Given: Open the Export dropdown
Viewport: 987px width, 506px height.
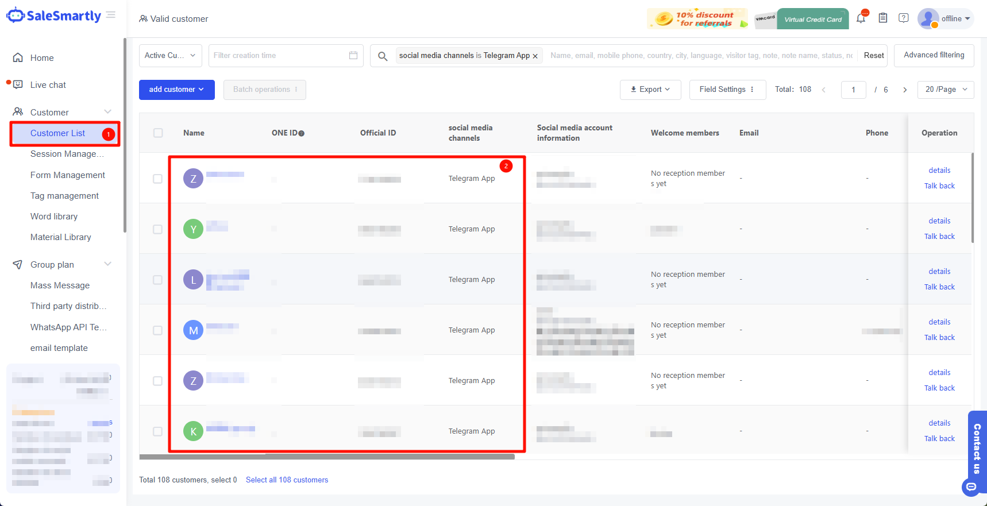Looking at the screenshot, I should pos(650,90).
